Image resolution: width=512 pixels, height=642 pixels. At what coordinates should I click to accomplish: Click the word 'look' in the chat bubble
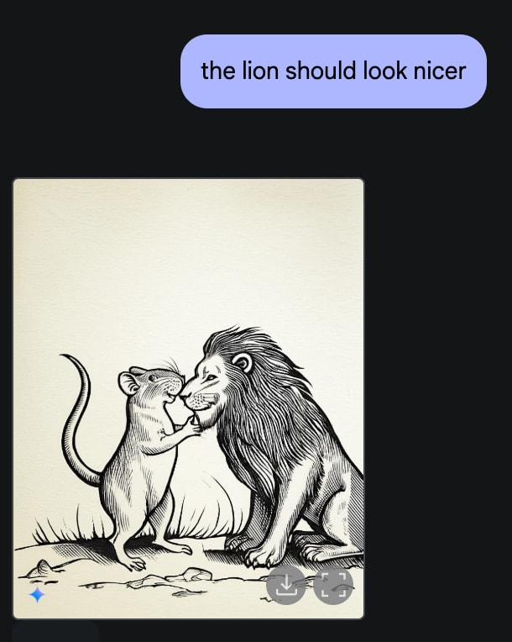(384, 71)
